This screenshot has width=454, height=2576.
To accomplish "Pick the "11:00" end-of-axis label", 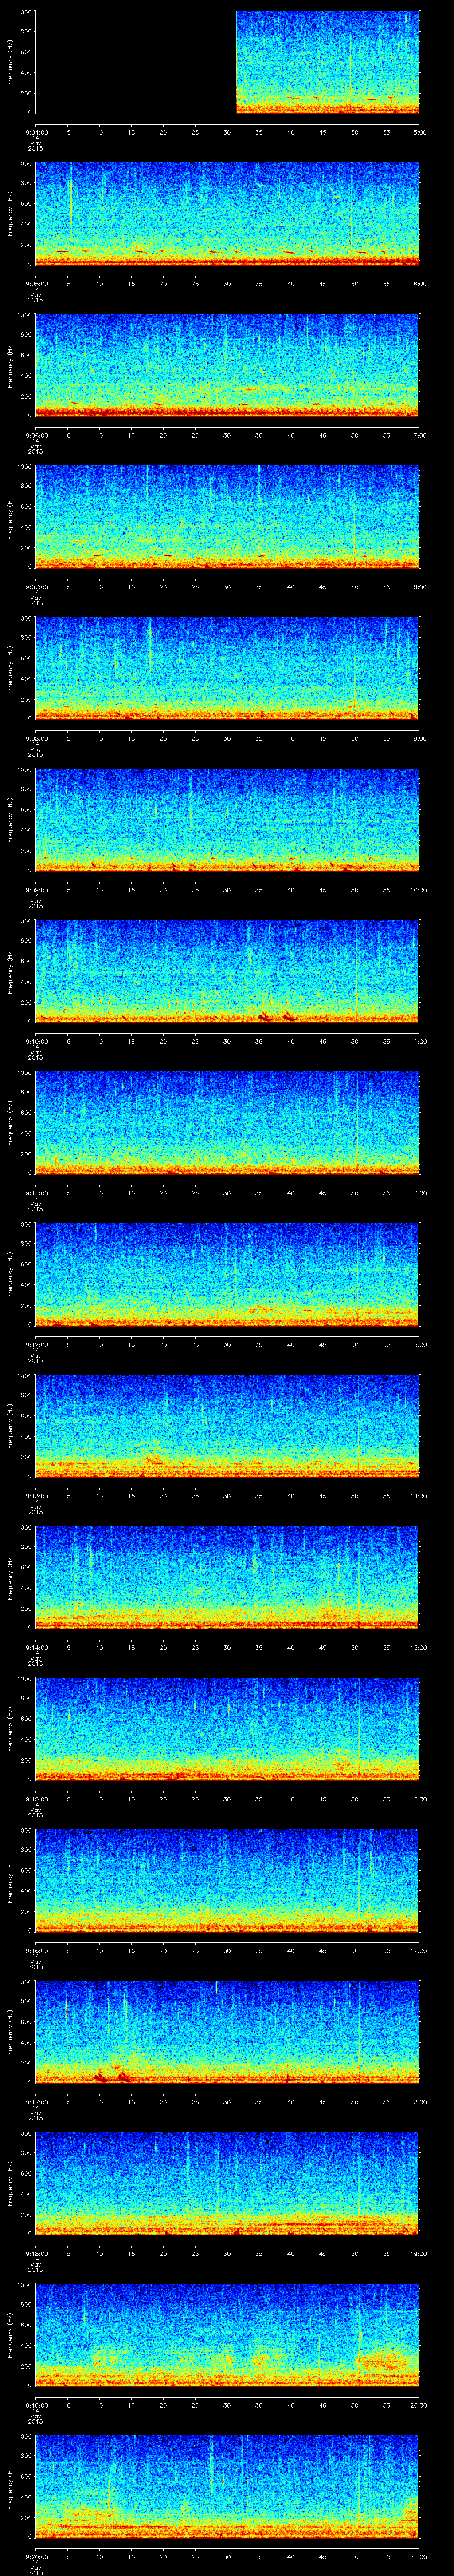I will point(420,1041).
